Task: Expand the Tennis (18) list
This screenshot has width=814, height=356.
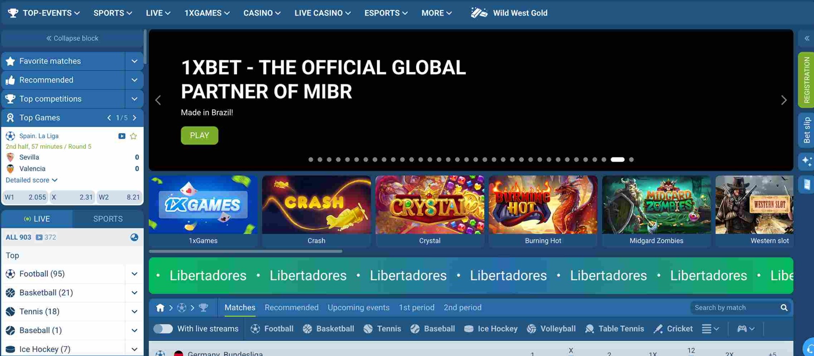Action: click(134, 311)
